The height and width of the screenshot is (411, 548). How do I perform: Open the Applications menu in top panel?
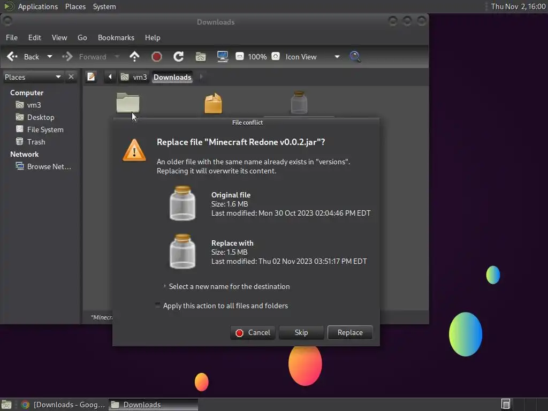(x=38, y=6)
